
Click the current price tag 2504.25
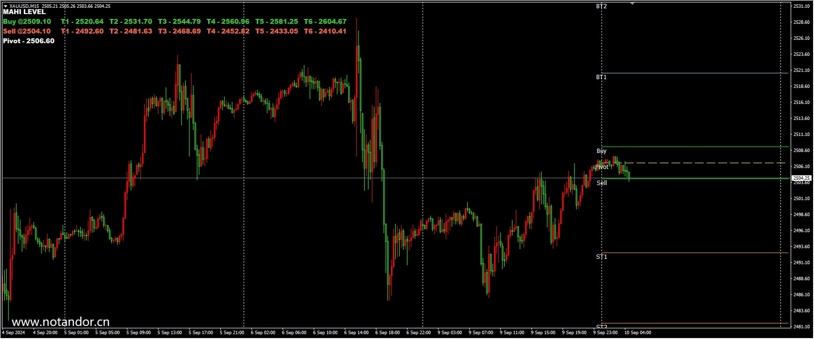[801, 178]
